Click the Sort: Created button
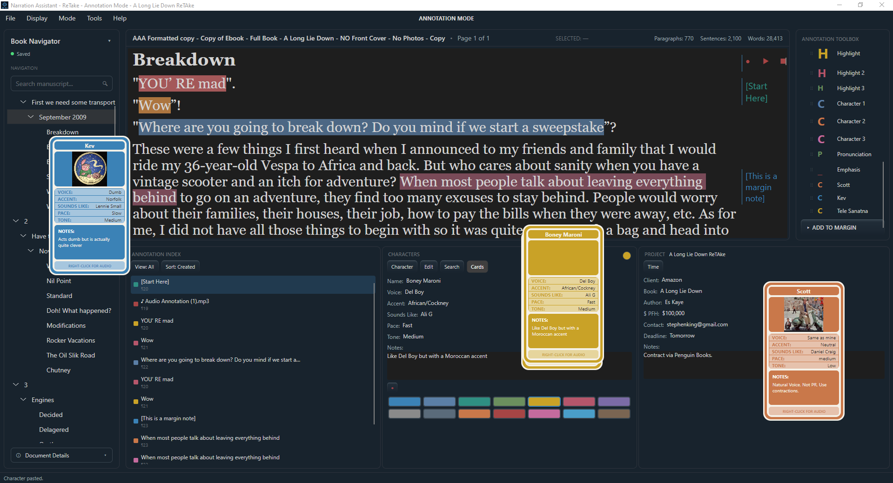The width and height of the screenshot is (893, 483). (x=180, y=267)
